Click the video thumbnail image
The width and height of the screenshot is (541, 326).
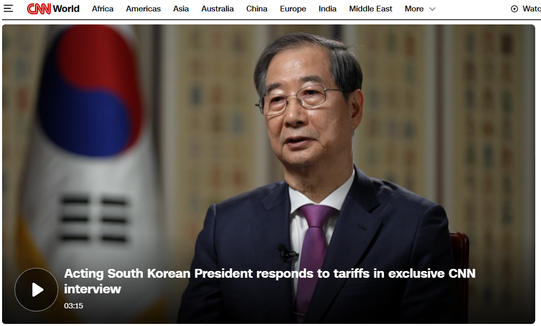point(269,174)
